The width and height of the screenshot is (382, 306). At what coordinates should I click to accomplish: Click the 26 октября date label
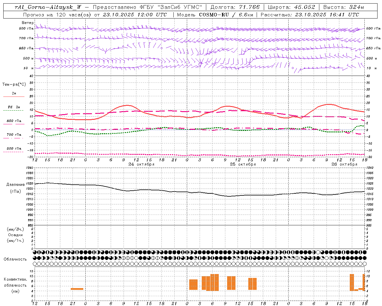pyautogui.click(x=344, y=164)
